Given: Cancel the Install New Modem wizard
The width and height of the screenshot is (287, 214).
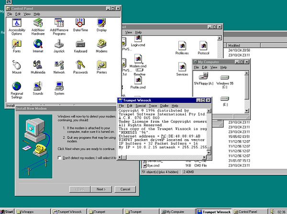Looking at the screenshot, I should (125, 189).
